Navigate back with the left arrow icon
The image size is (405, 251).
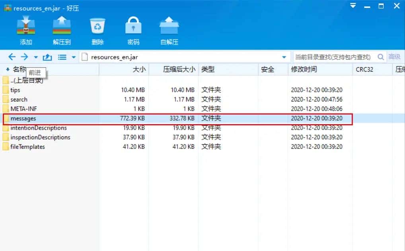pyautogui.click(x=12, y=57)
